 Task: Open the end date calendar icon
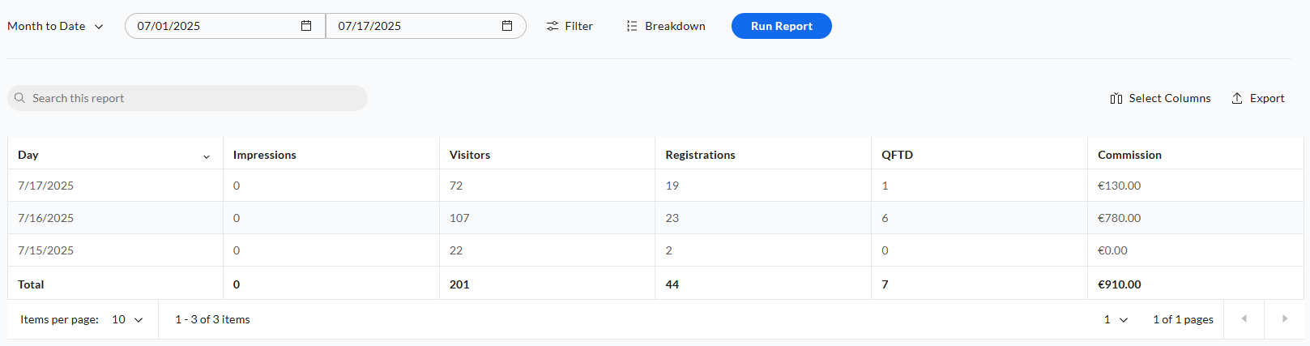(x=507, y=26)
